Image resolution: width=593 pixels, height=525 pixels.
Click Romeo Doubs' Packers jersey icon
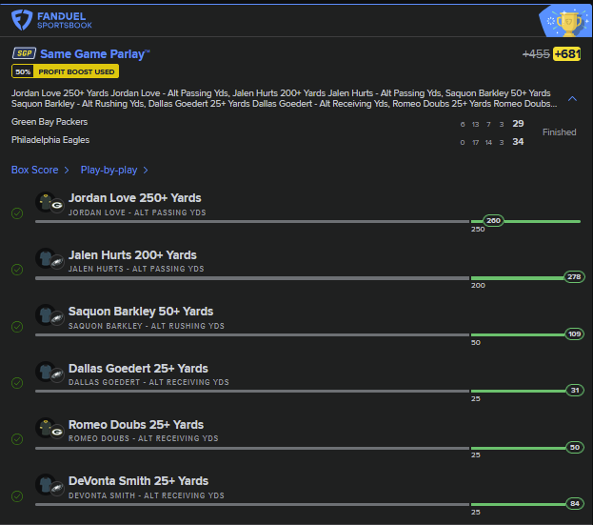pyautogui.click(x=49, y=429)
